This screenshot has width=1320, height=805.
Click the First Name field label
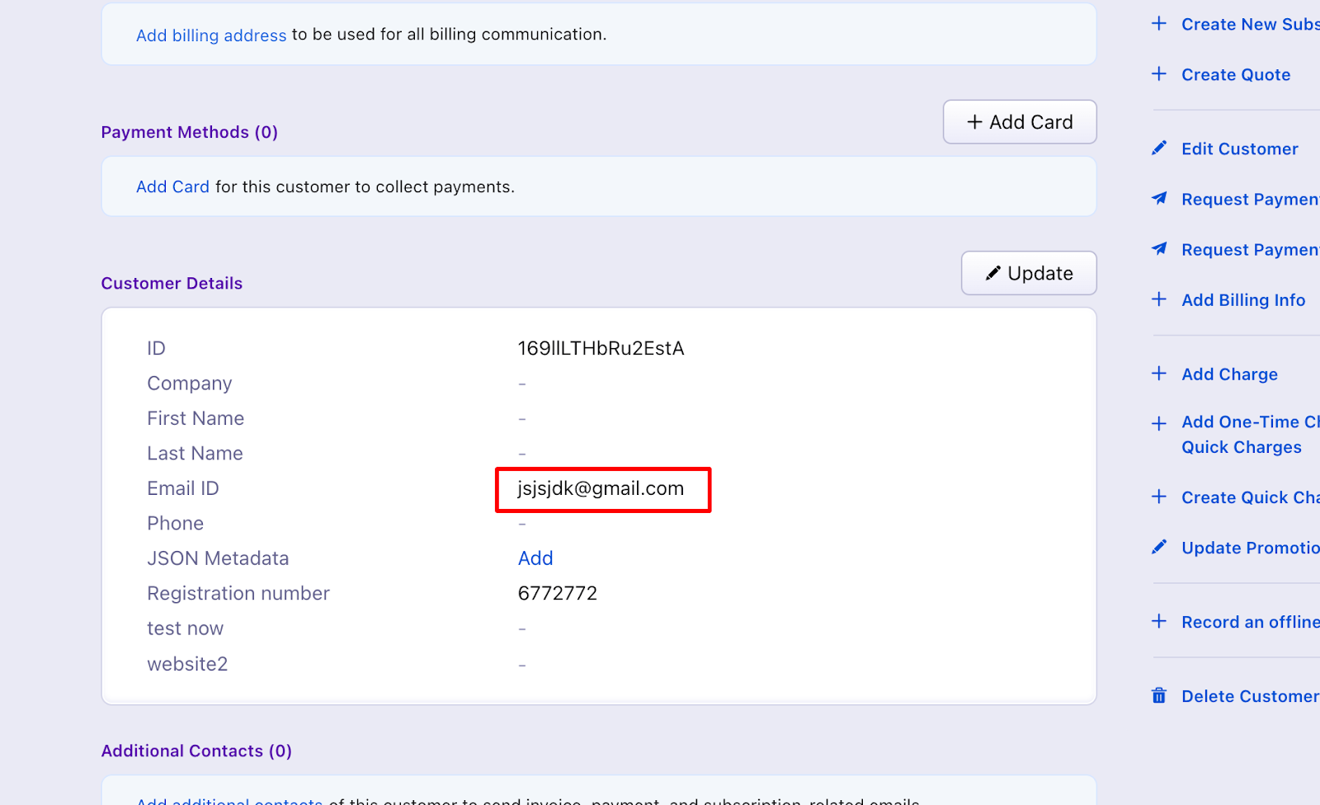[x=196, y=418]
